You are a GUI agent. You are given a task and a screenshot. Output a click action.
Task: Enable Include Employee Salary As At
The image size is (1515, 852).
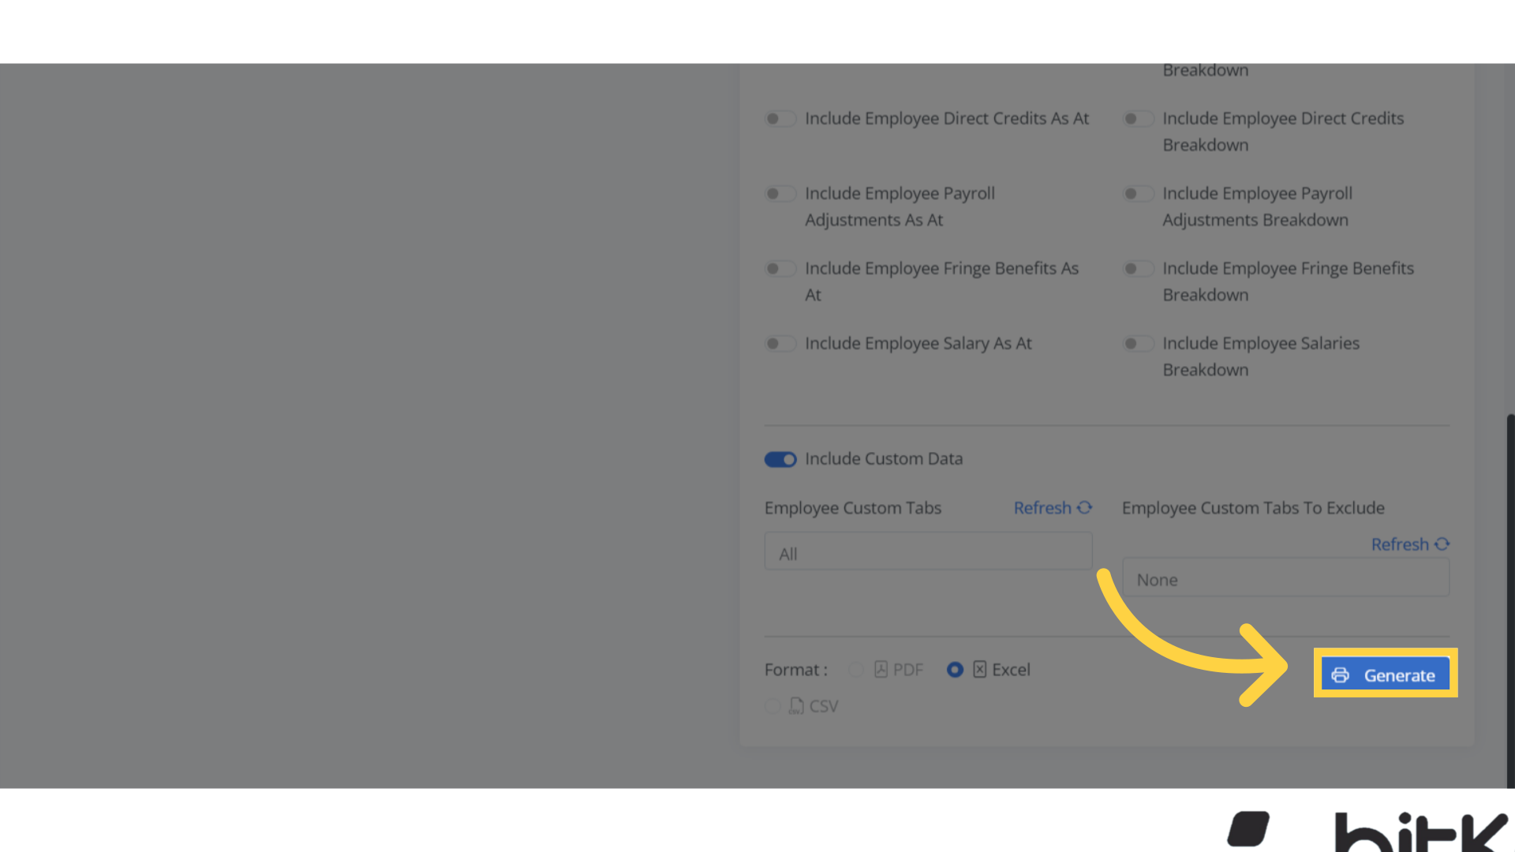coord(780,343)
